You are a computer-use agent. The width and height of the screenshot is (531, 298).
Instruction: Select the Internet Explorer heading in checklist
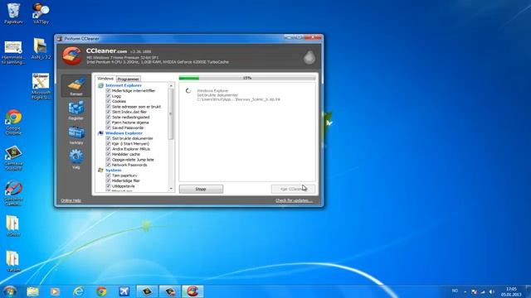pos(124,85)
